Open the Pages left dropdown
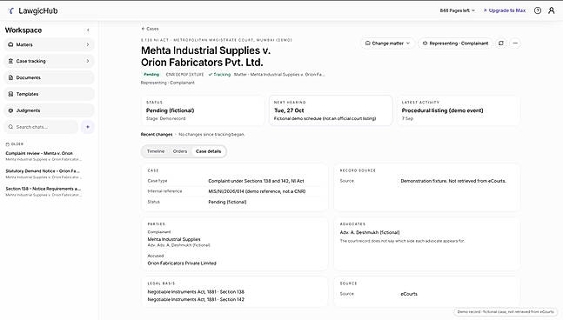 coord(457,10)
